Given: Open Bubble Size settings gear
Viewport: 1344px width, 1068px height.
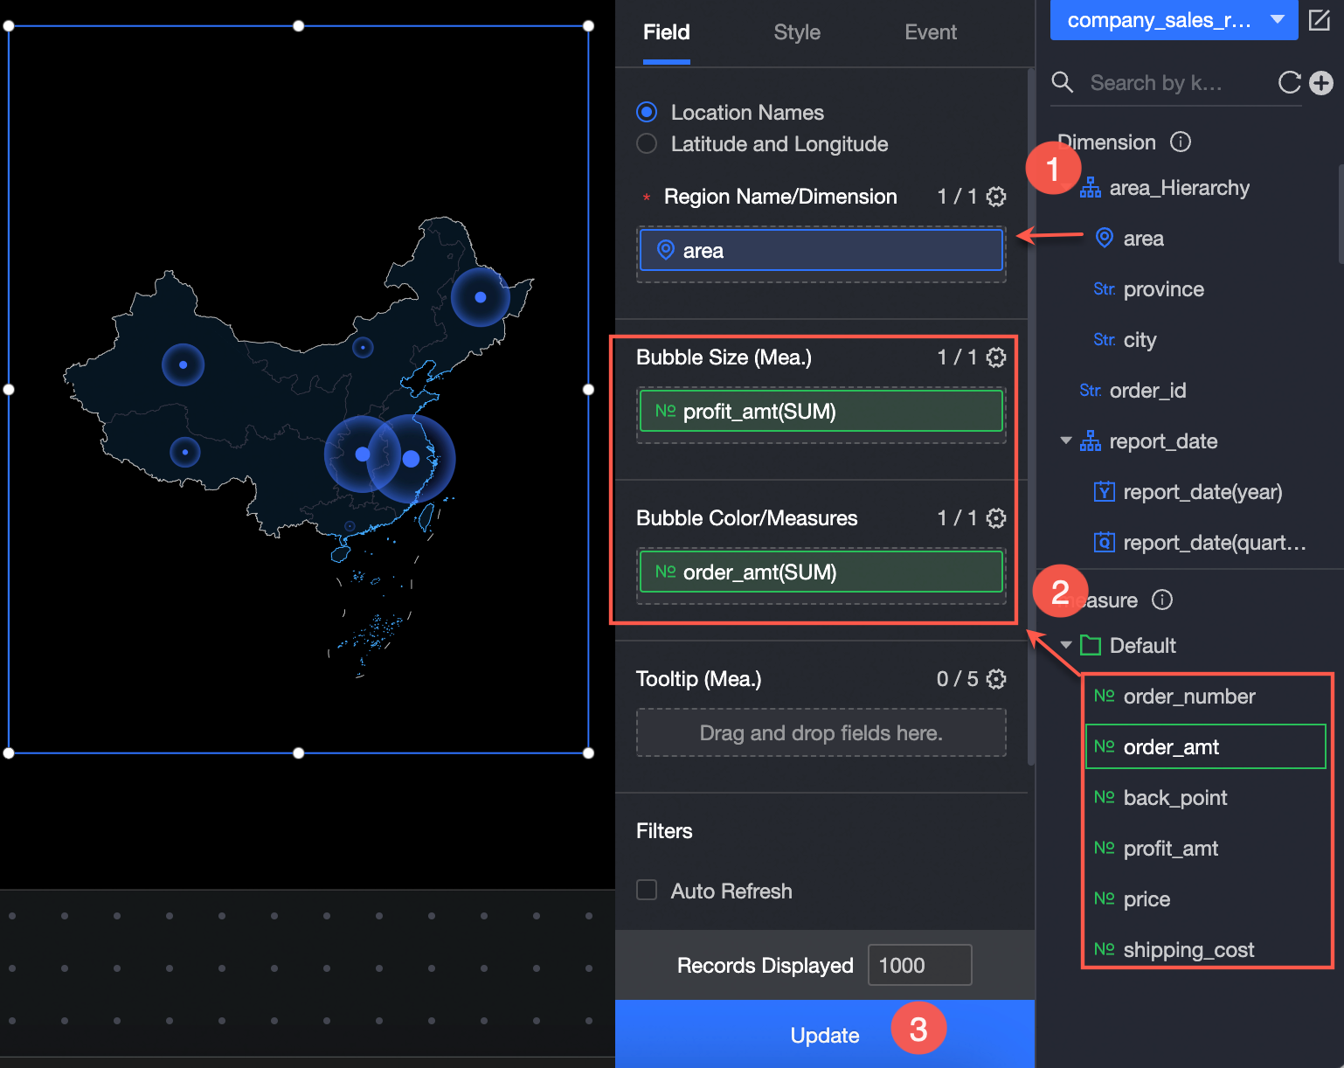Looking at the screenshot, I should 996,357.
